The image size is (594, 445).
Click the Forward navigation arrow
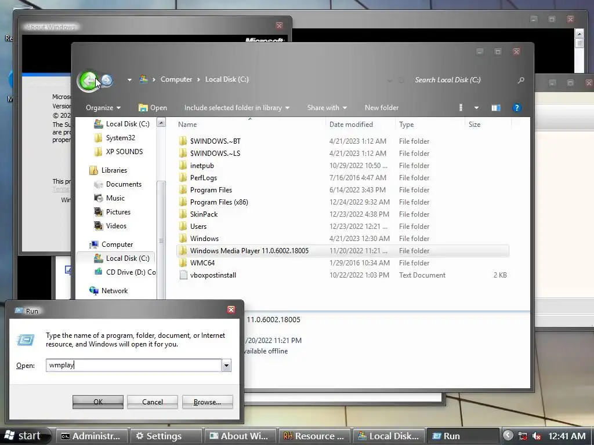click(107, 80)
